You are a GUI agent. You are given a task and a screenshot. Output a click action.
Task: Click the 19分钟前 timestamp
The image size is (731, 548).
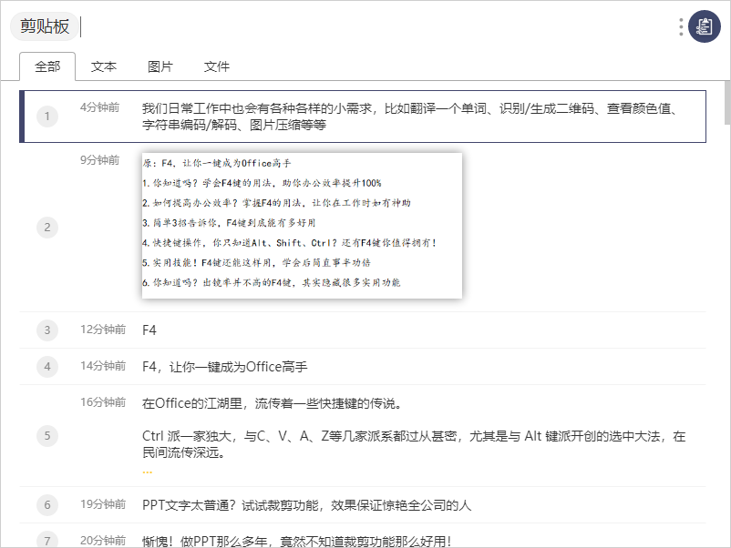(103, 504)
